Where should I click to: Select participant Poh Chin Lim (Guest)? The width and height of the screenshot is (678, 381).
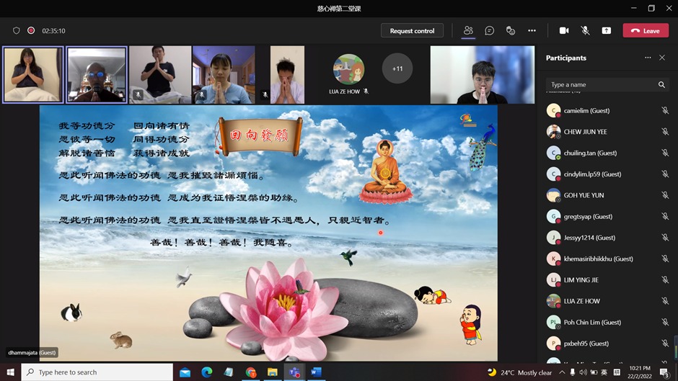coord(607,322)
